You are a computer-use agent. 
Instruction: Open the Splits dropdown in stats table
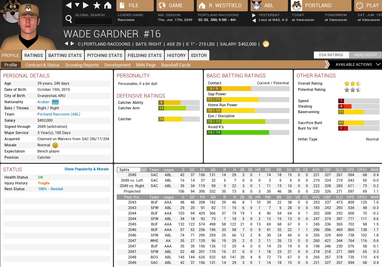point(132,170)
